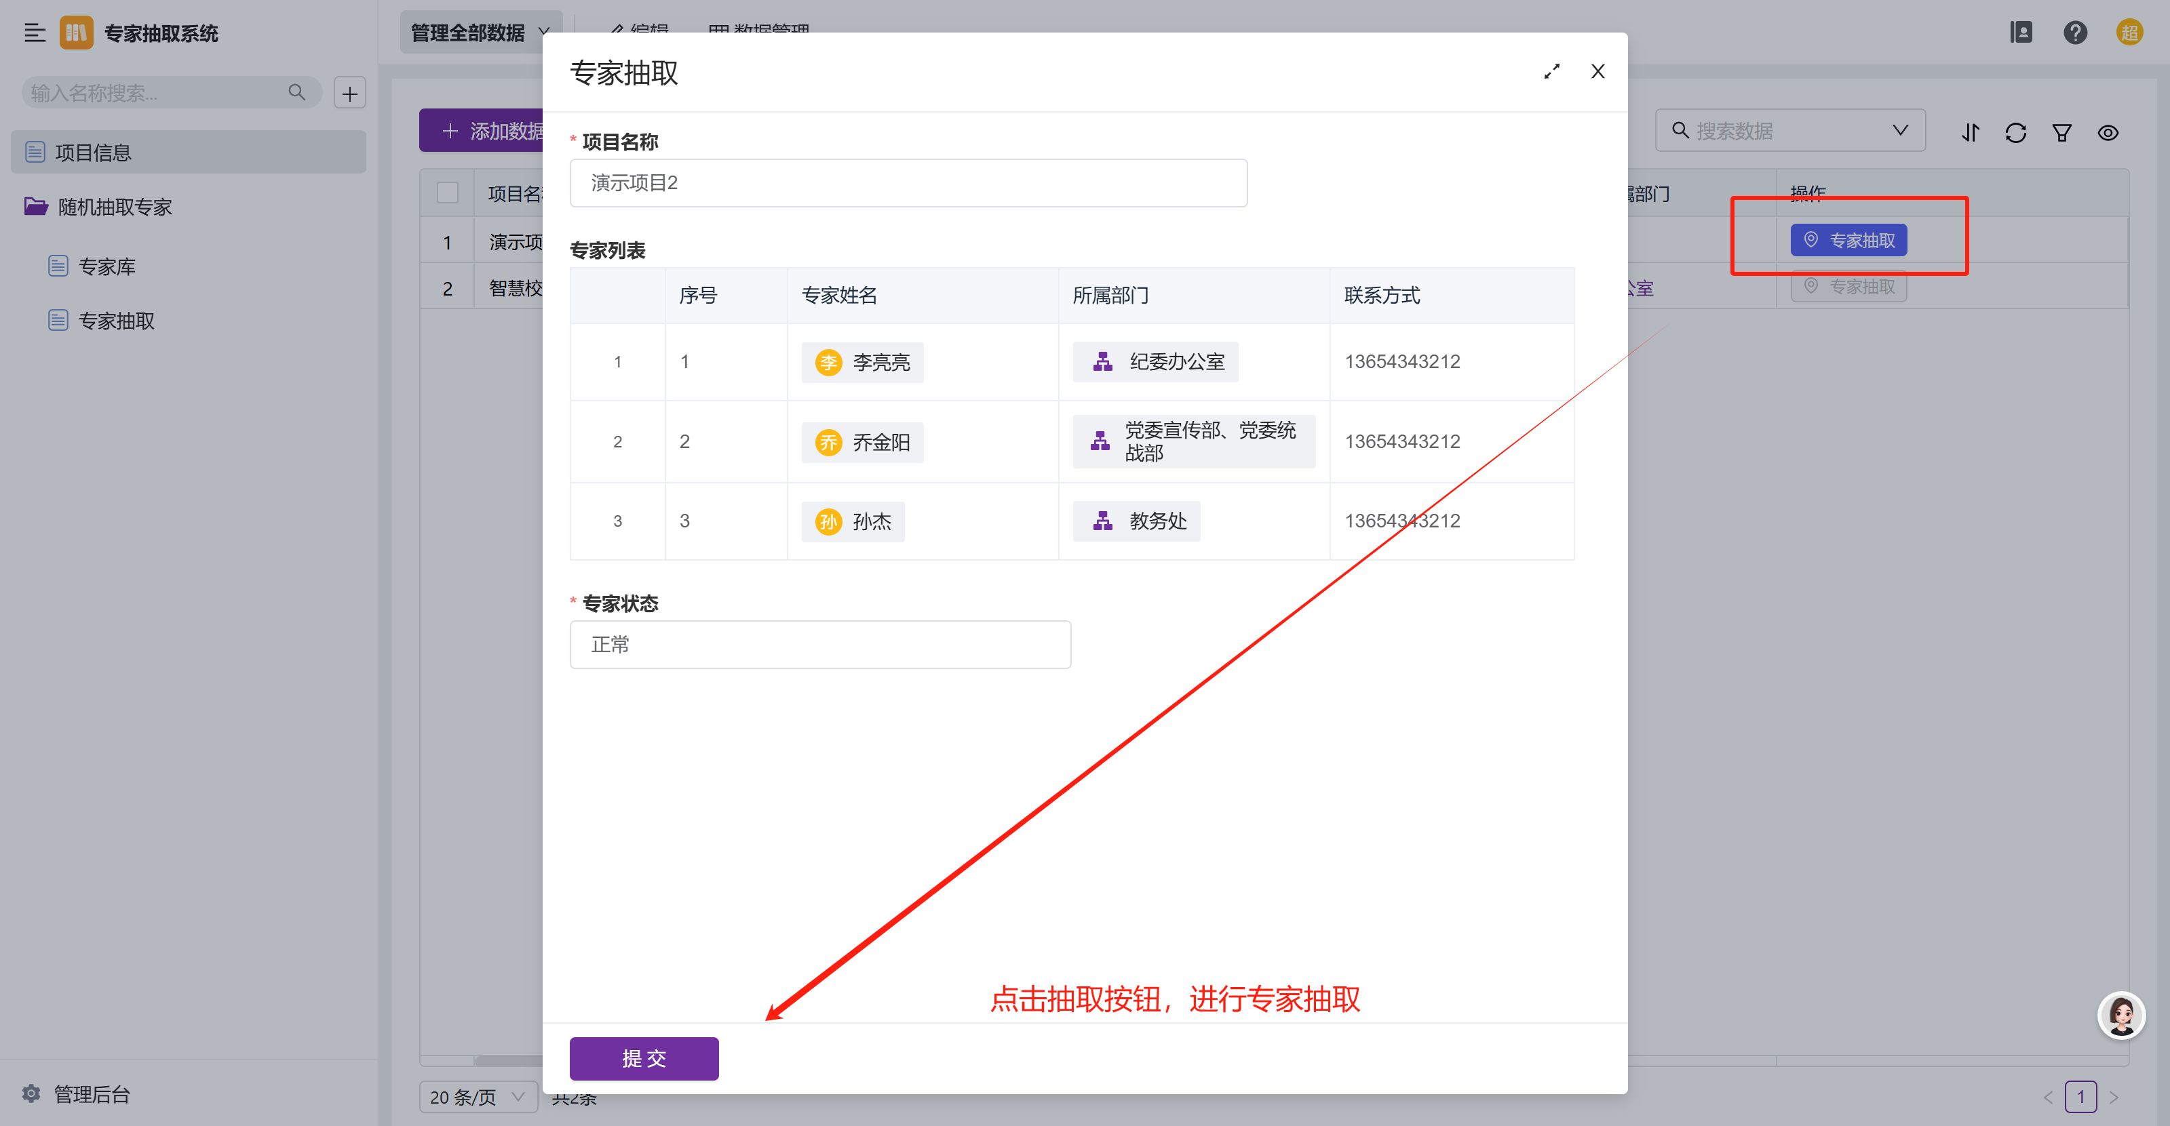Image resolution: width=2170 pixels, height=1126 pixels.
Task: Click the add plus icon beside search
Action: 349,94
